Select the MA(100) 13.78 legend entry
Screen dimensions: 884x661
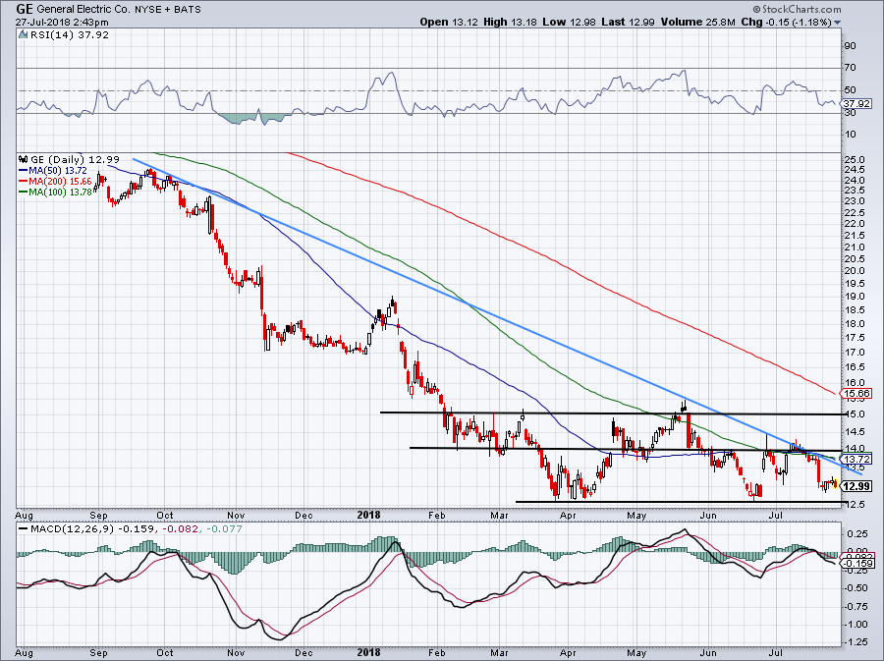click(x=55, y=193)
